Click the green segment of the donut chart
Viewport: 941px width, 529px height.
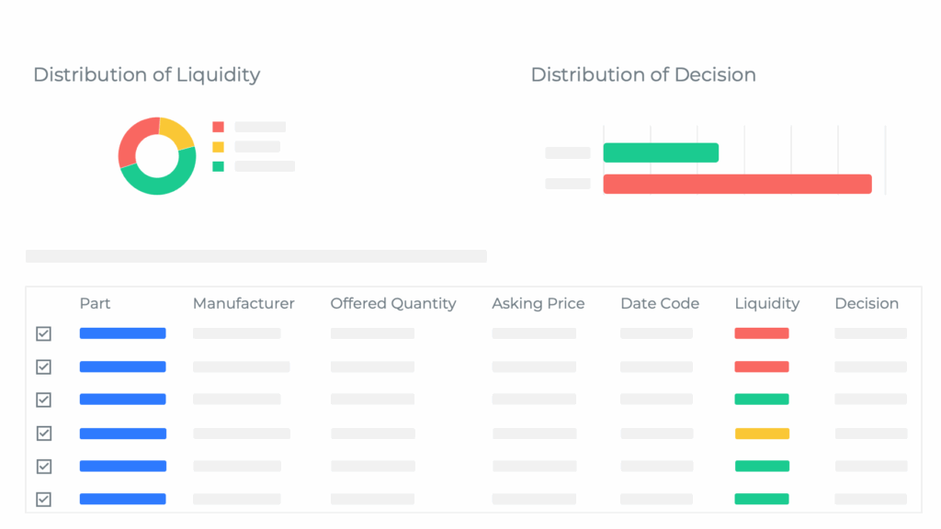(x=162, y=186)
